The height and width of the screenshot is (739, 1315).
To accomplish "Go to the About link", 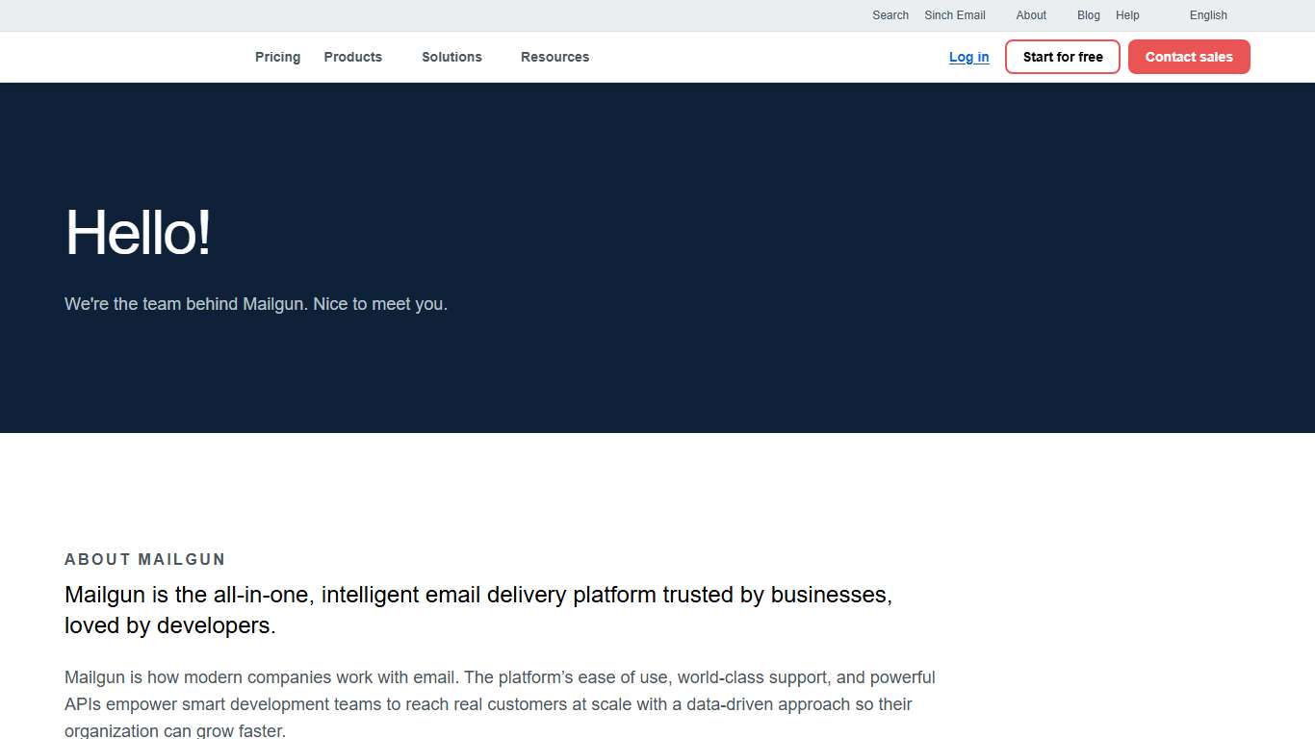I will pyautogui.click(x=1031, y=15).
